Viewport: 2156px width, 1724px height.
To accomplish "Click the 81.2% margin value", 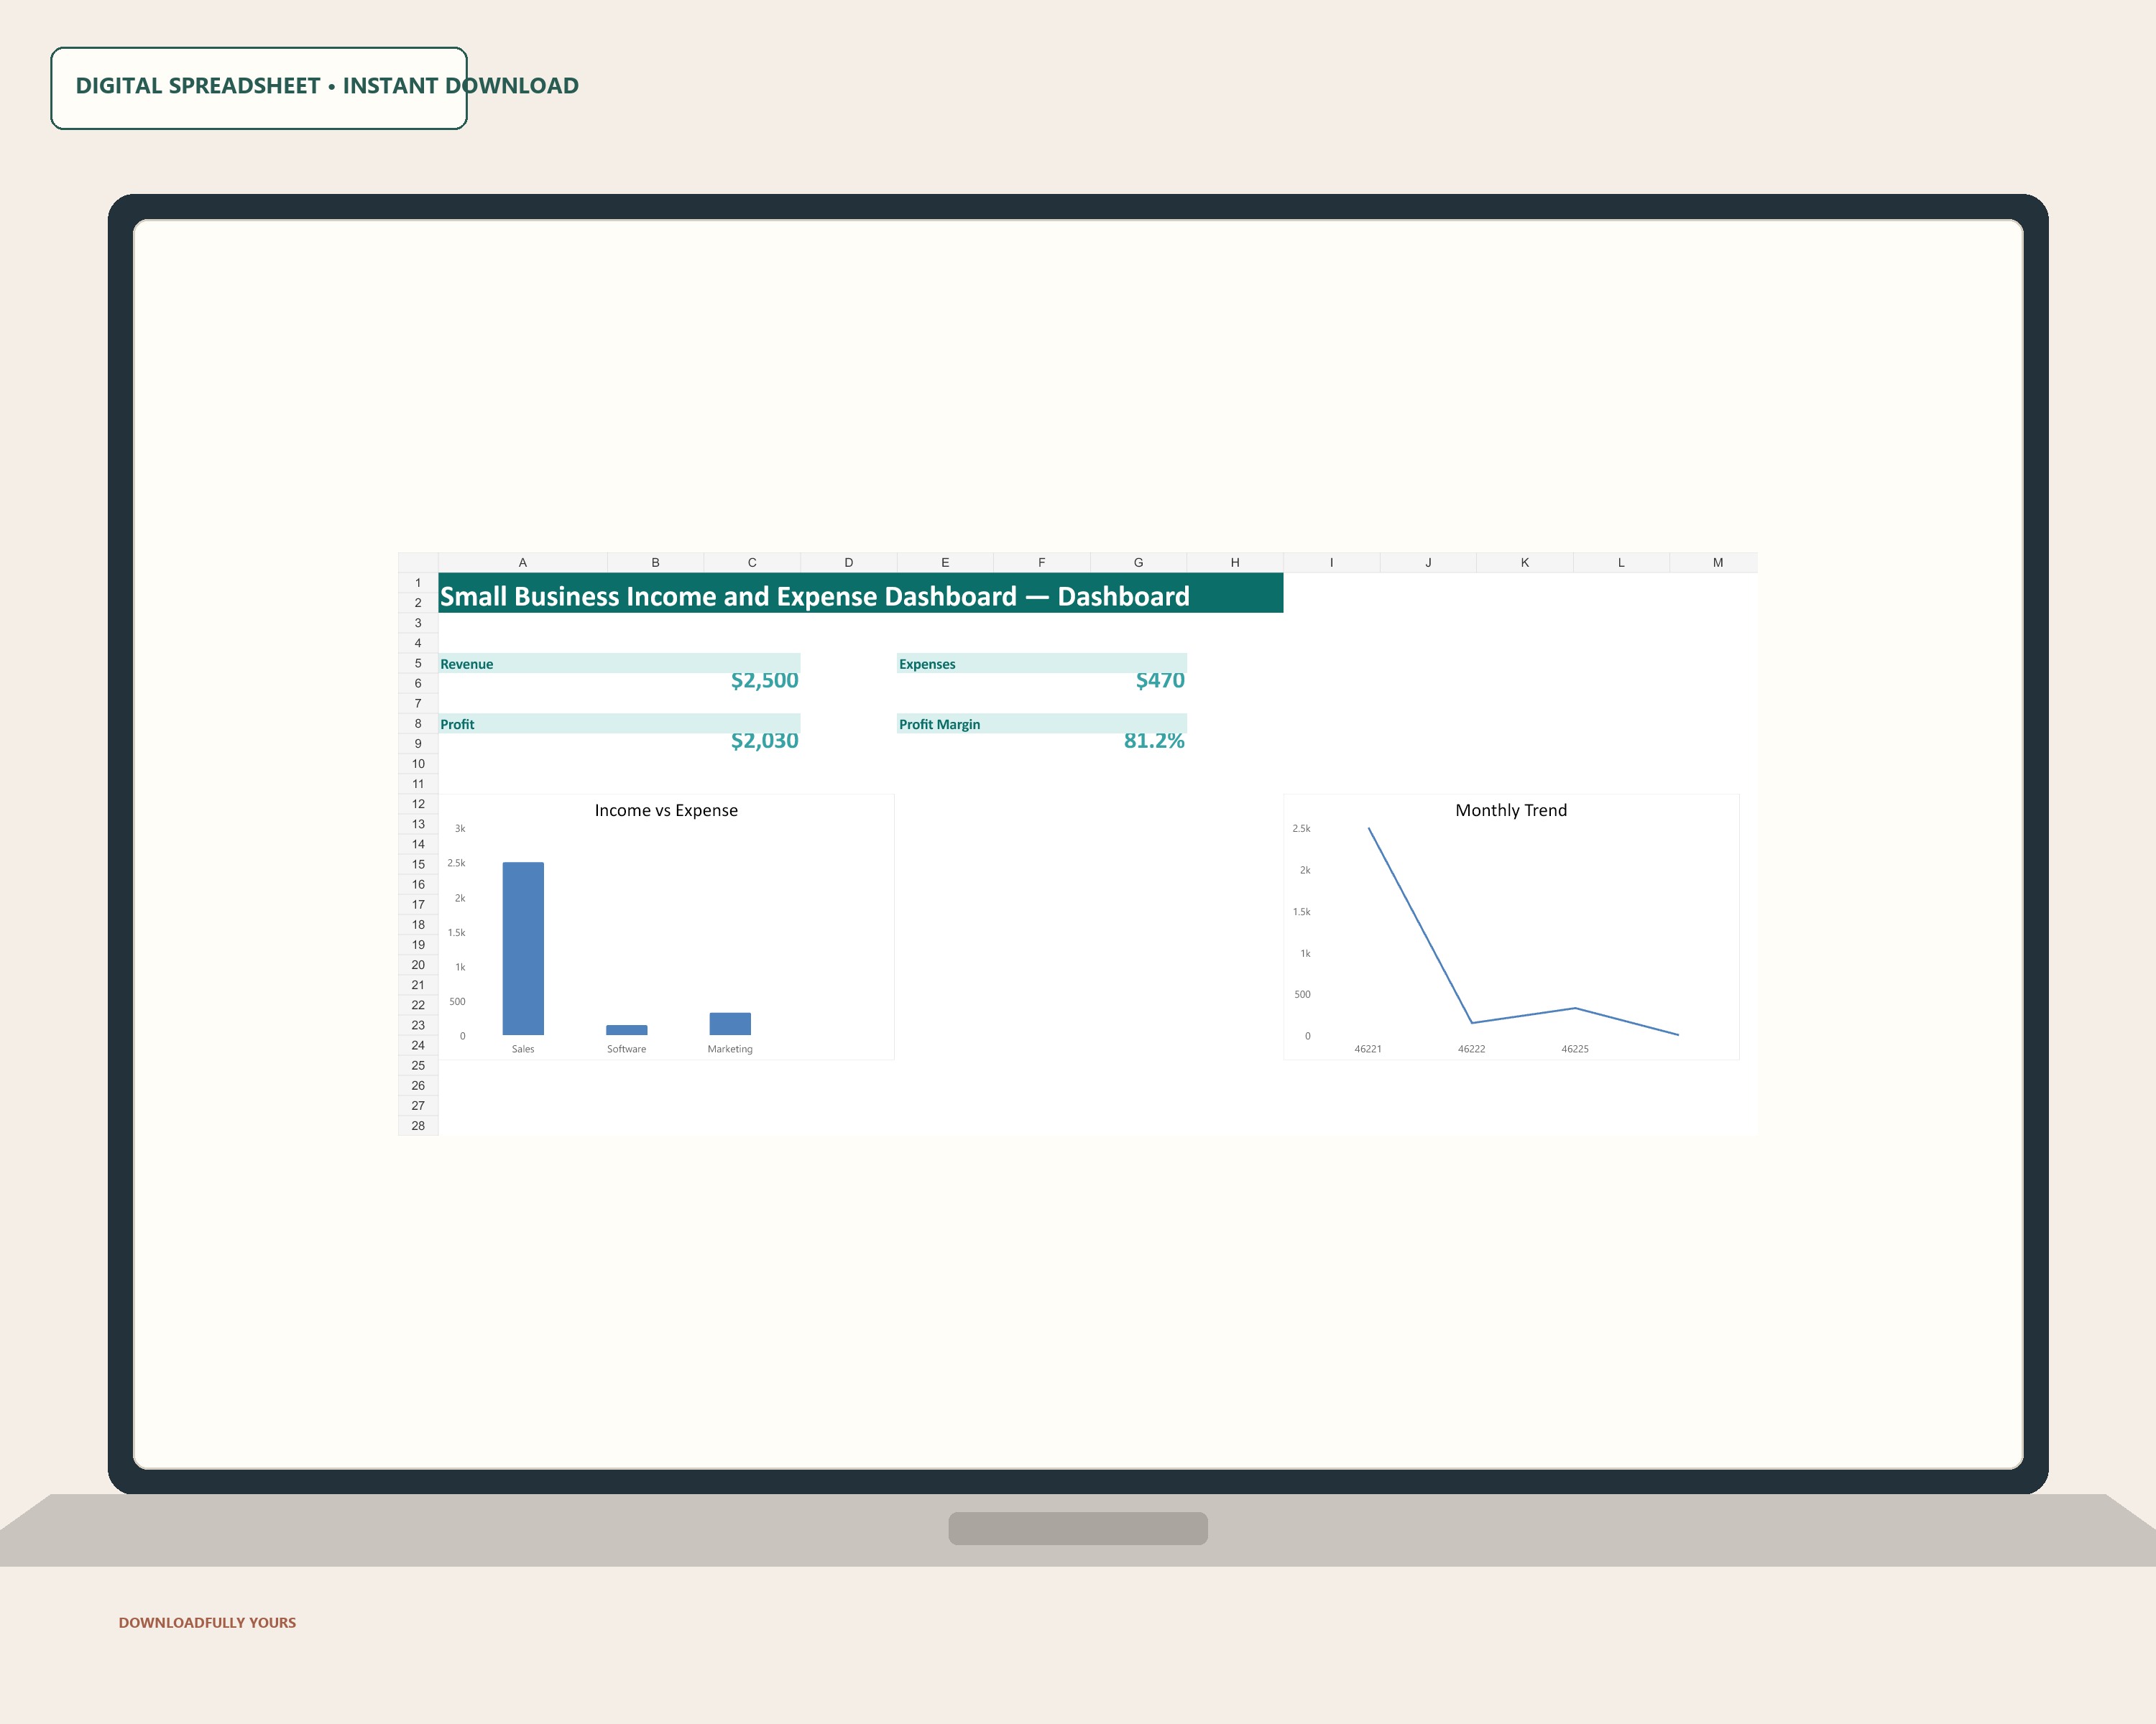I will (x=1154, y=741).
